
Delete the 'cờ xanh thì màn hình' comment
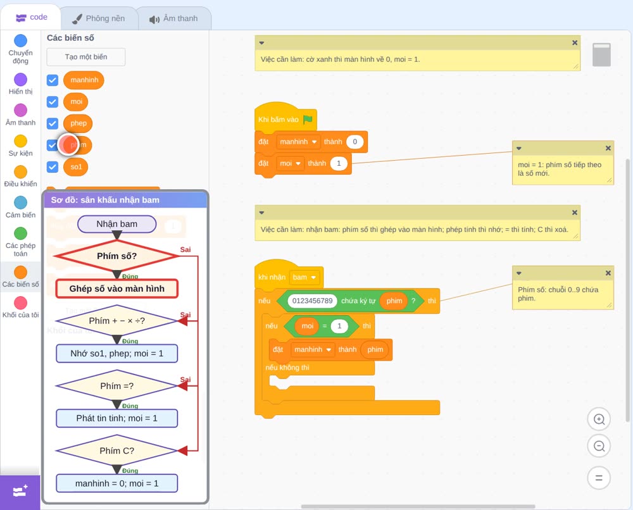click(575, 43)
